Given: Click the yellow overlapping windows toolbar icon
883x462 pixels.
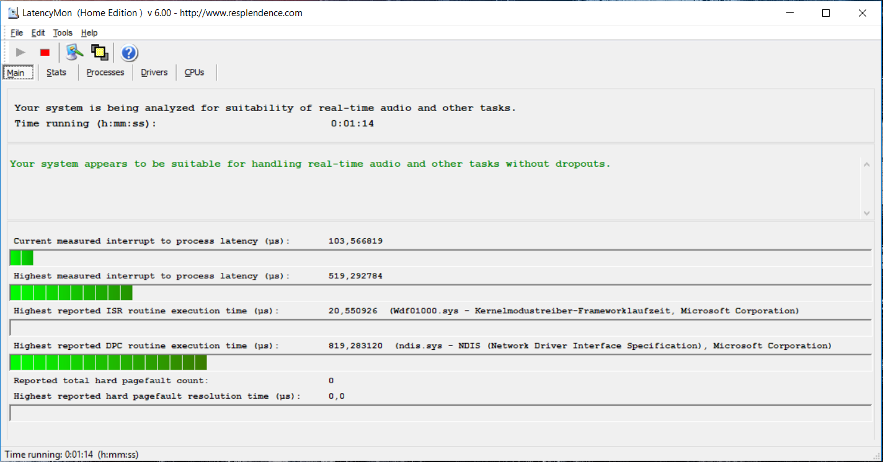Looking at the screenshot, I should click(99, 53).
